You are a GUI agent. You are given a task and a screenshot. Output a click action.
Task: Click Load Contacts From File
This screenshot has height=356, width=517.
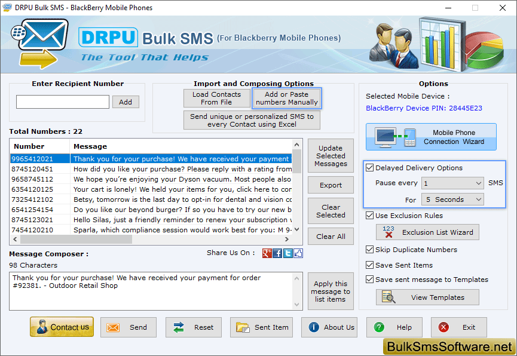click(x=216, y=98)
